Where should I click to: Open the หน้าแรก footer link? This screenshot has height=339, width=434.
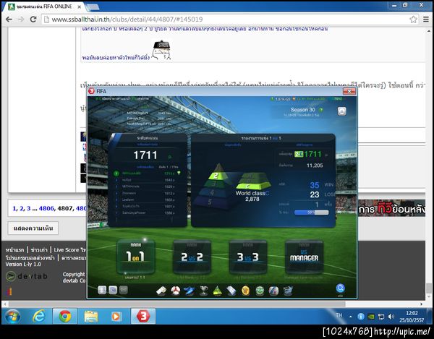click(x=15, y=250)
